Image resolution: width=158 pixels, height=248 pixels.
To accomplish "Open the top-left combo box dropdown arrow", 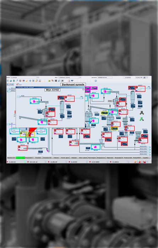I will coord(38,77).
